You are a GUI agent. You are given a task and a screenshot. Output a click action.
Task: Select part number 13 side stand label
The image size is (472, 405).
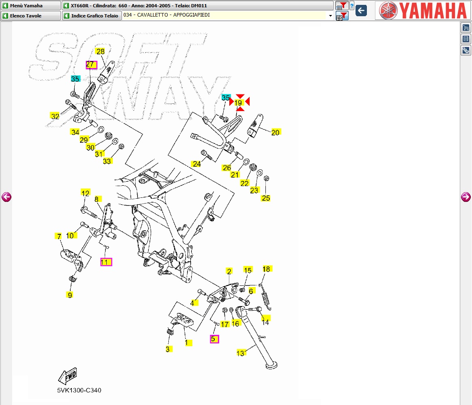pyautogui.click(x=241, y=353)
